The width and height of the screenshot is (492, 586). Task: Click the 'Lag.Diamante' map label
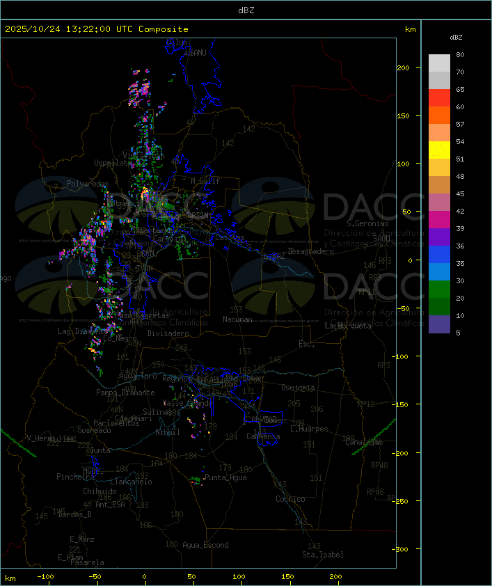click(x=83, y=331)
